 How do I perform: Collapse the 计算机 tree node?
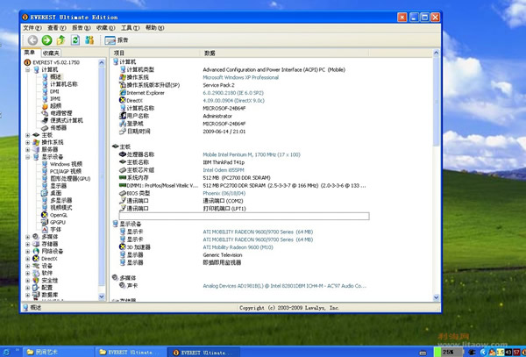[x=28, y=70]
